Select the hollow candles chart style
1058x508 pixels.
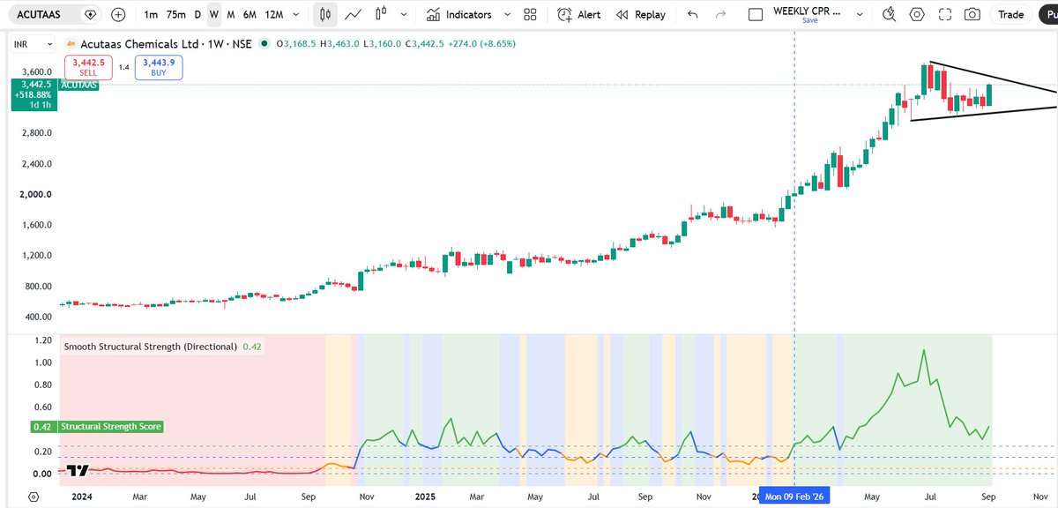click(382, 14)
